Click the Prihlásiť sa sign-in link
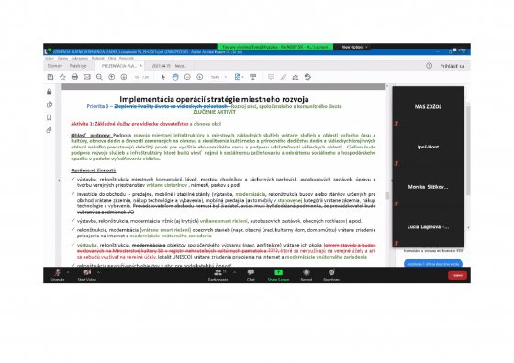Screen dimensions: 514x363 (452, 66)
